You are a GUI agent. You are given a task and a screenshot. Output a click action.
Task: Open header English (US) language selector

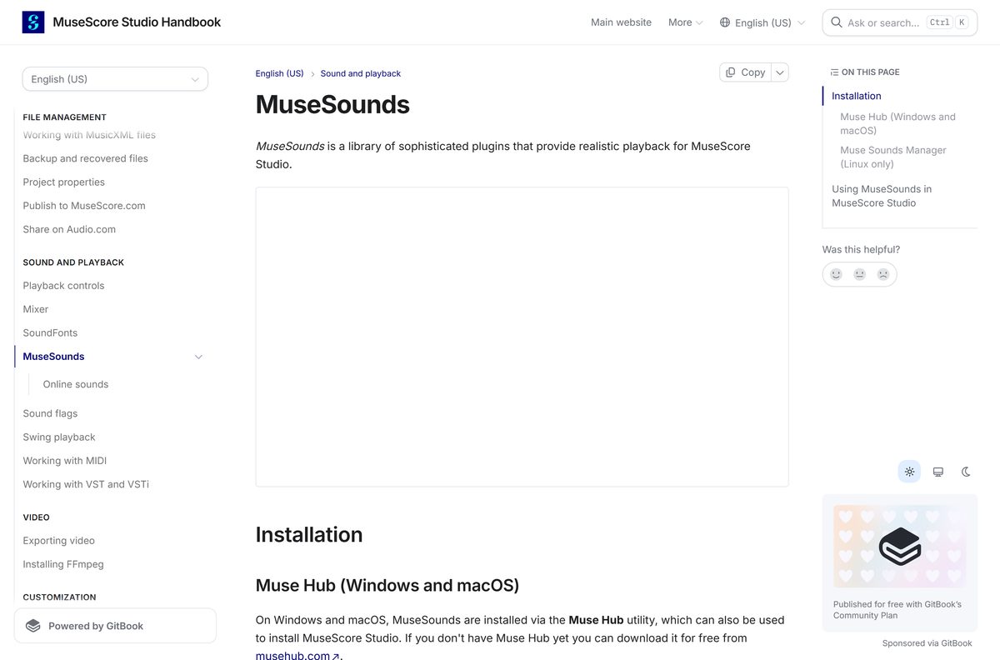coord(762,22)
